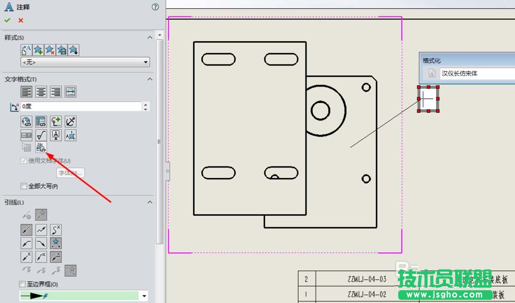Click the property panel scroll up arrow
Screen dimensions: 515x303
coord(160,35)
